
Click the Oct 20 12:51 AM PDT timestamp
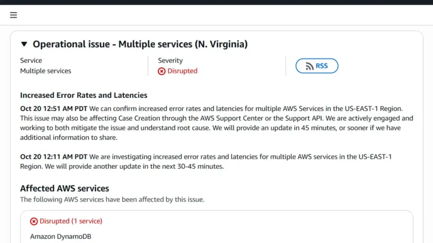[x=54, y=109]
